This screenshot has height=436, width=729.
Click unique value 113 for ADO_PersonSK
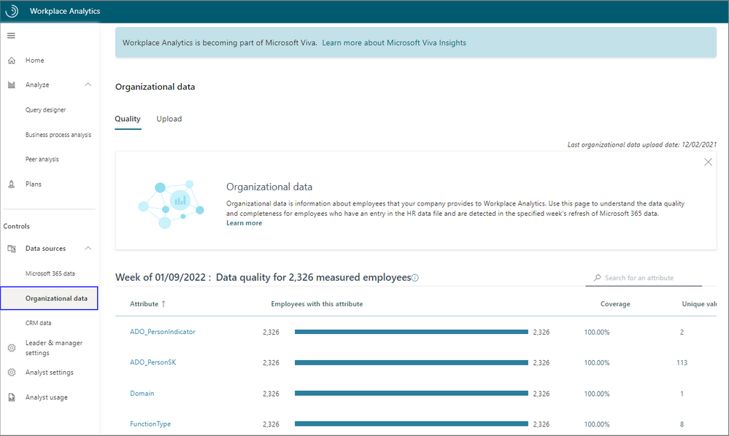tap(682, 363)
